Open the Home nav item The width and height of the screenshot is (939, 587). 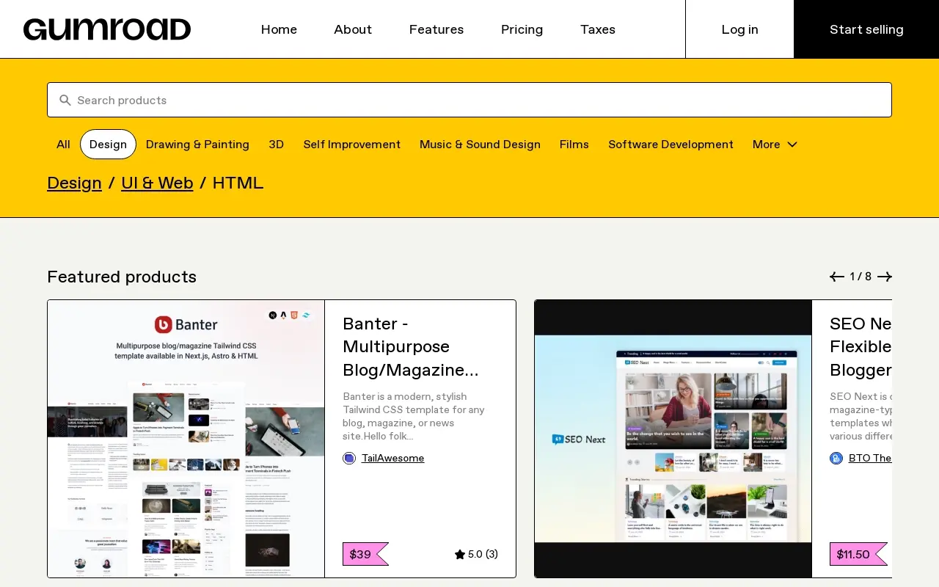coord(279,29)
